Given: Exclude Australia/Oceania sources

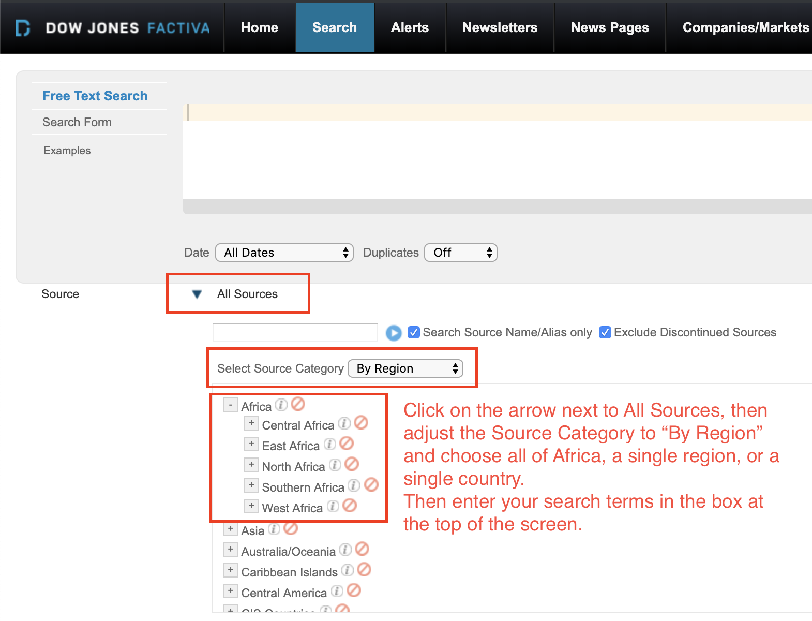Looking at the screenshot, I should [x=362, y=549].
